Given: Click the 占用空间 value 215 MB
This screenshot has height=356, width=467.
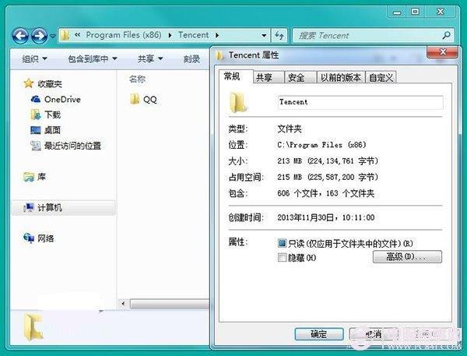Looking at the screenshot, I should pos(328,178).
